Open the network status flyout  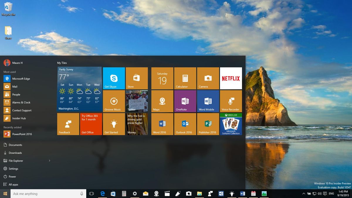314,194
